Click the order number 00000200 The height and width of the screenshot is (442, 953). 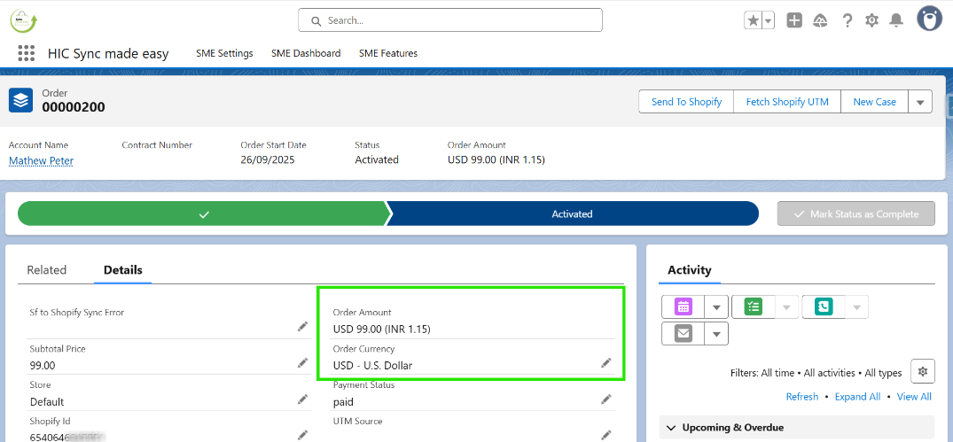74,107
